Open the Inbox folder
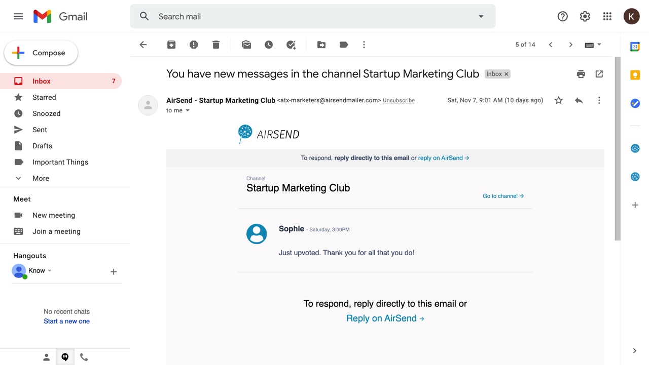 (x=61, y=81)
